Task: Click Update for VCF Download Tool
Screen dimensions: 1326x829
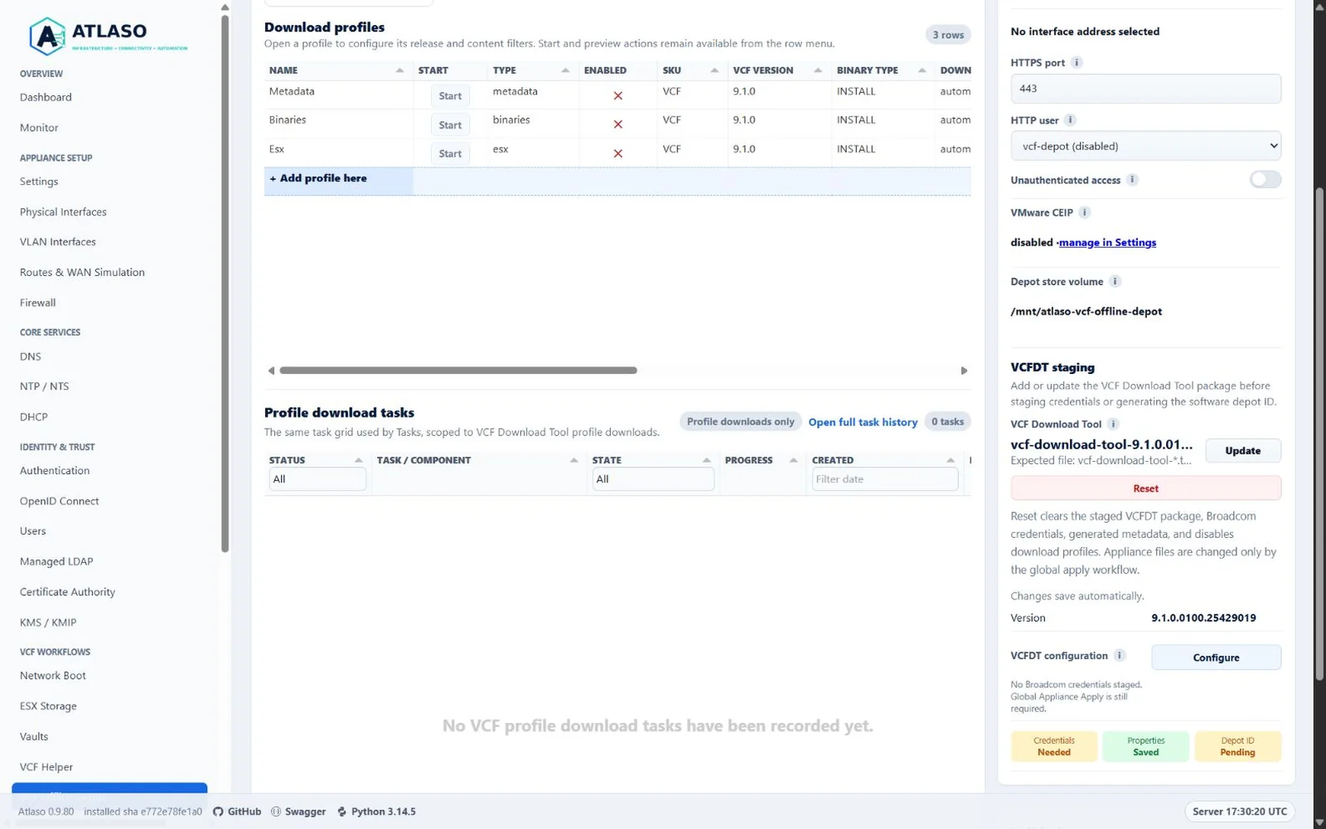Action: click(x=1242, y=451)
